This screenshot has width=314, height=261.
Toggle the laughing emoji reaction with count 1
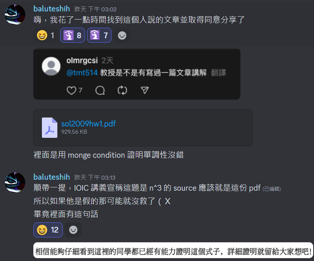coord(46,35)
